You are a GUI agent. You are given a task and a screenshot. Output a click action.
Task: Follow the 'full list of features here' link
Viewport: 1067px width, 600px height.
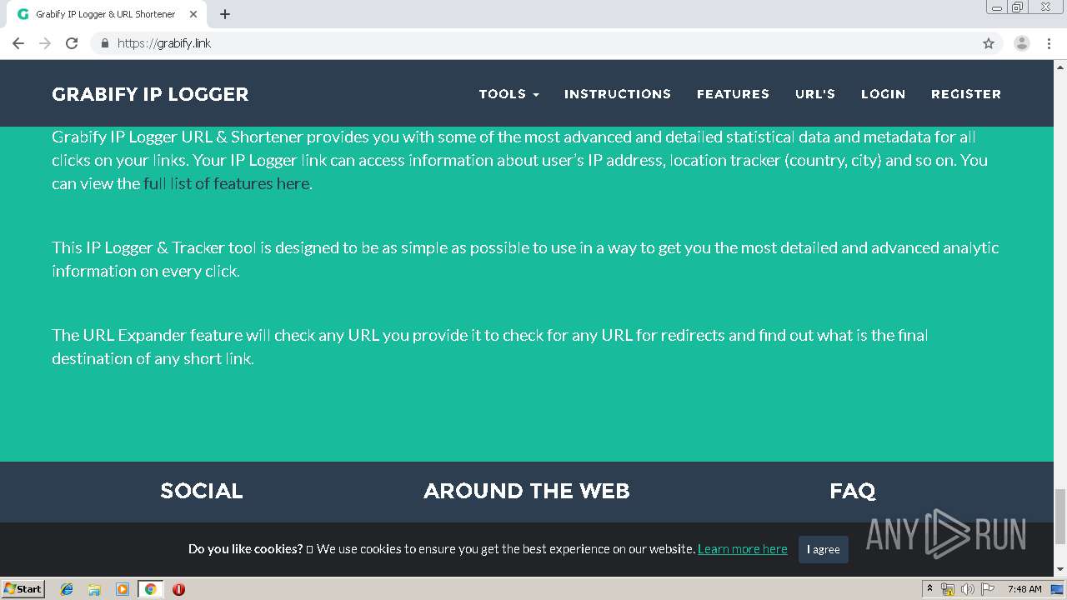pos(226,183)
